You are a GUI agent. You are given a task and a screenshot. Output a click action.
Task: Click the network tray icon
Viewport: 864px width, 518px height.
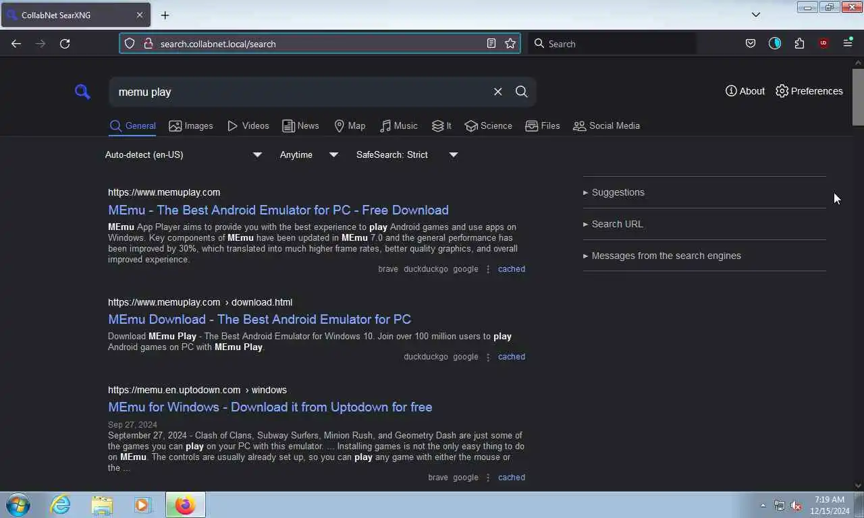(780, 505)
